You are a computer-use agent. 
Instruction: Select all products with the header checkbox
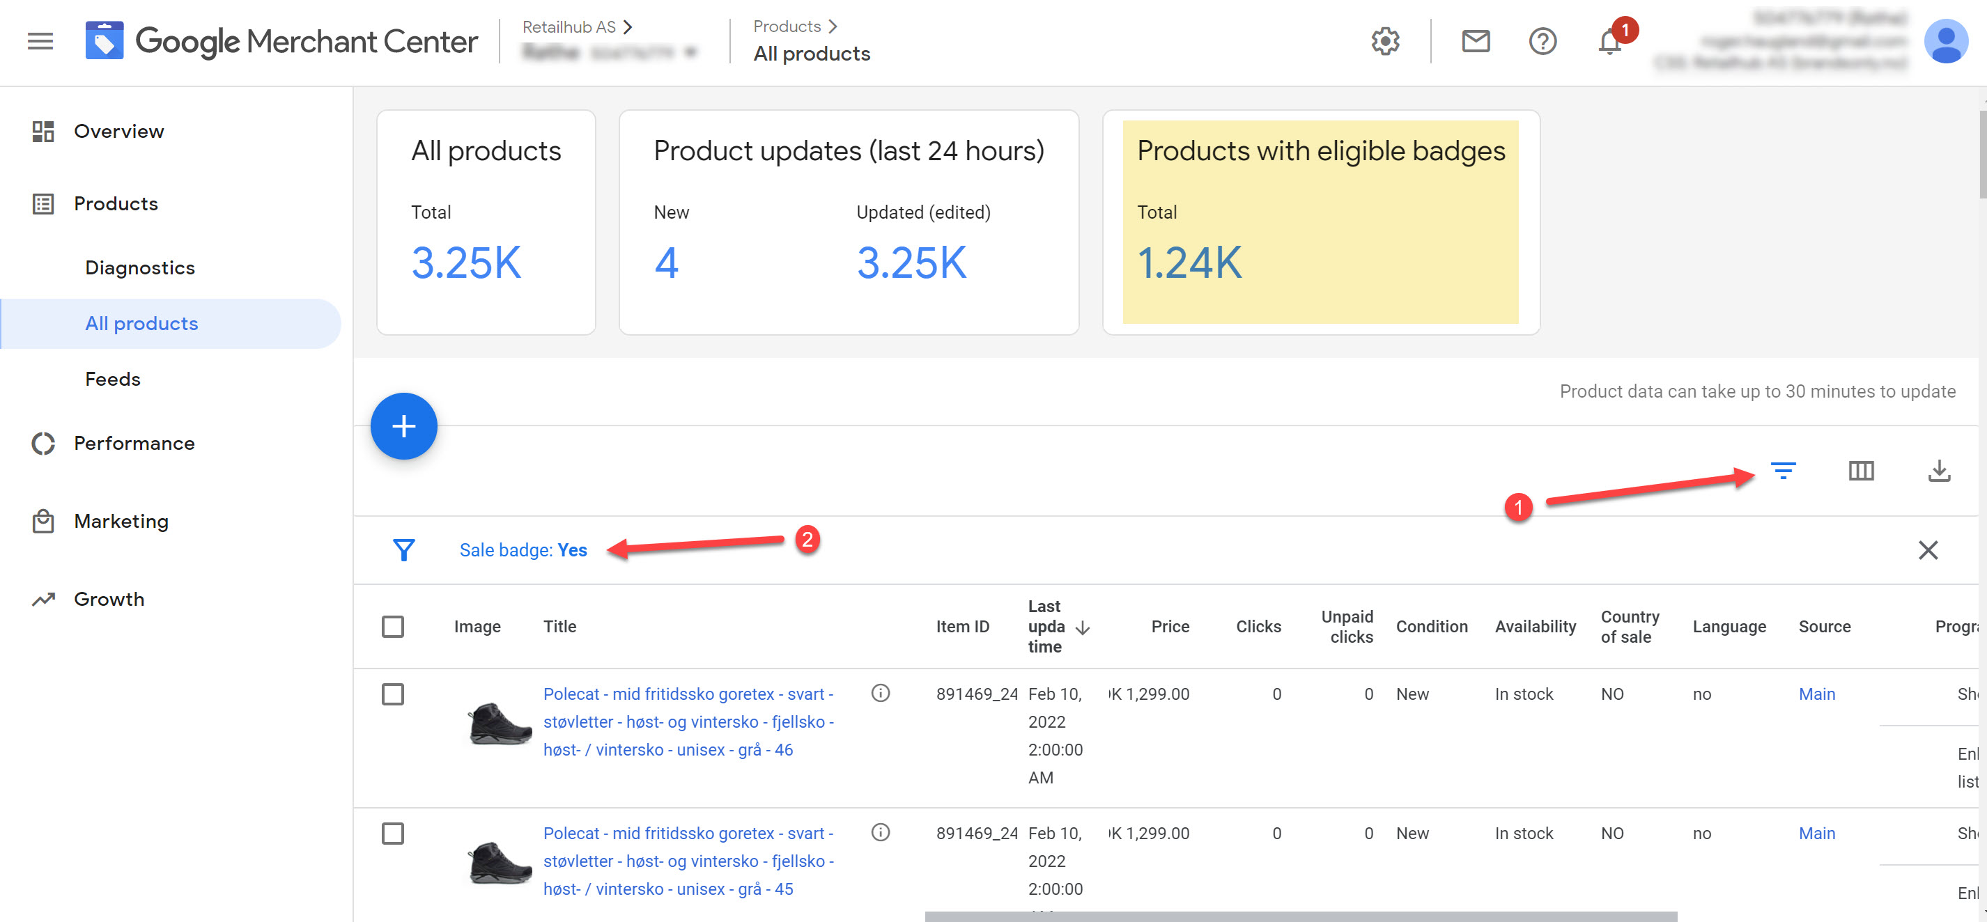393,627
